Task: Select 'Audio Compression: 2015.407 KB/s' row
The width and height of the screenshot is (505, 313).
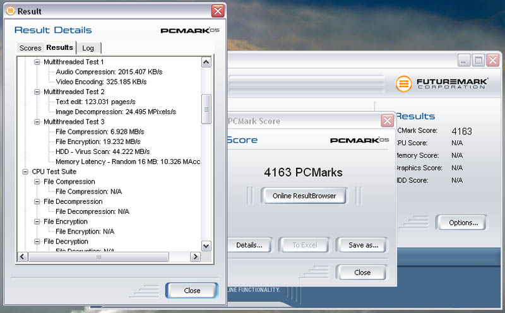Action: [x=109, y=72]
